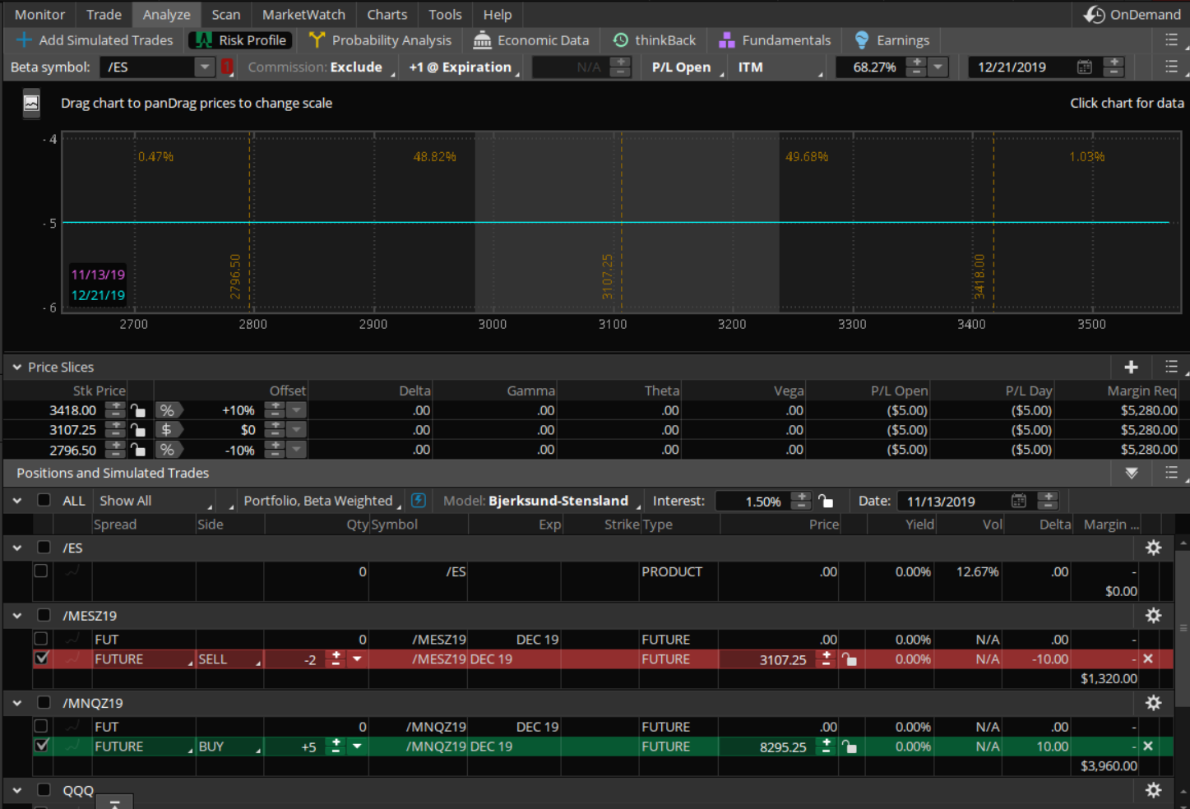Screen dimensions: 1190x809
Task: Click the lightning icon next to Portfolio, Beta Weighted
Action: pyautogui.click(x=419, y=500)
